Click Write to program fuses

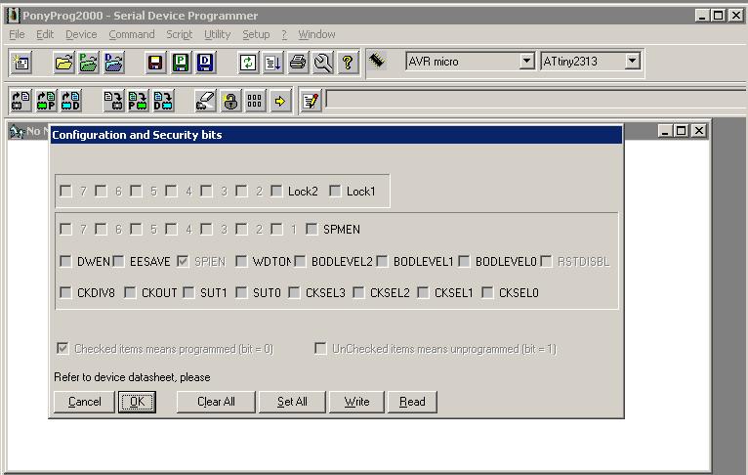click(356, 402)
